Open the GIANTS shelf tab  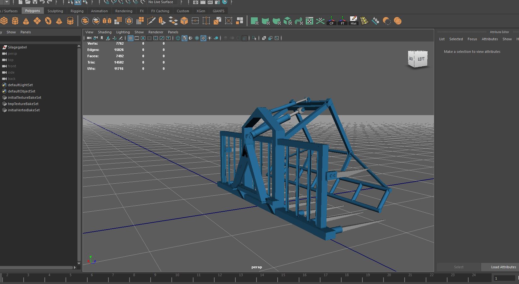coord(218,11)
